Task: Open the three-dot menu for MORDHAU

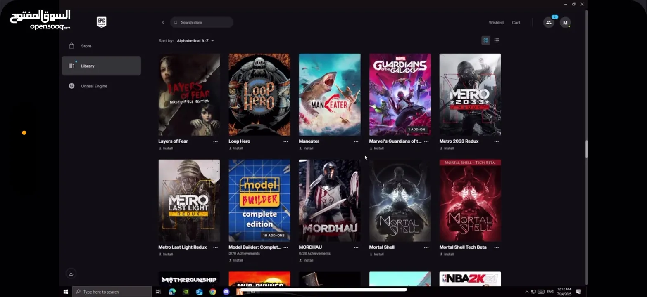Action: 356,247
